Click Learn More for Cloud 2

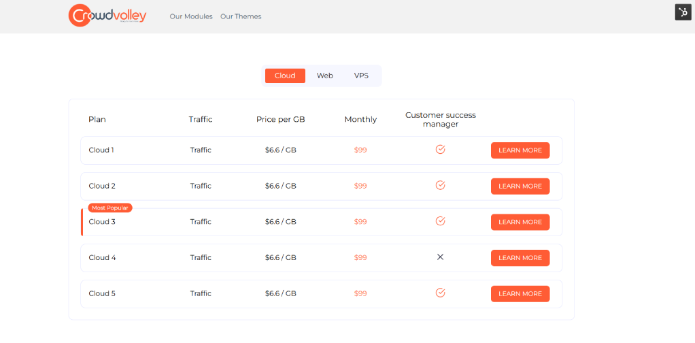click(520, 186)
